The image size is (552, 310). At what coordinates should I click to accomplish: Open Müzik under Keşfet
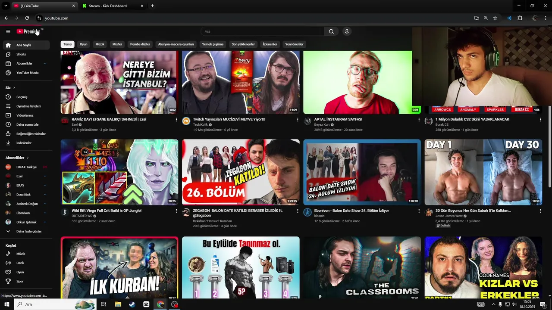tap(26, 254)
